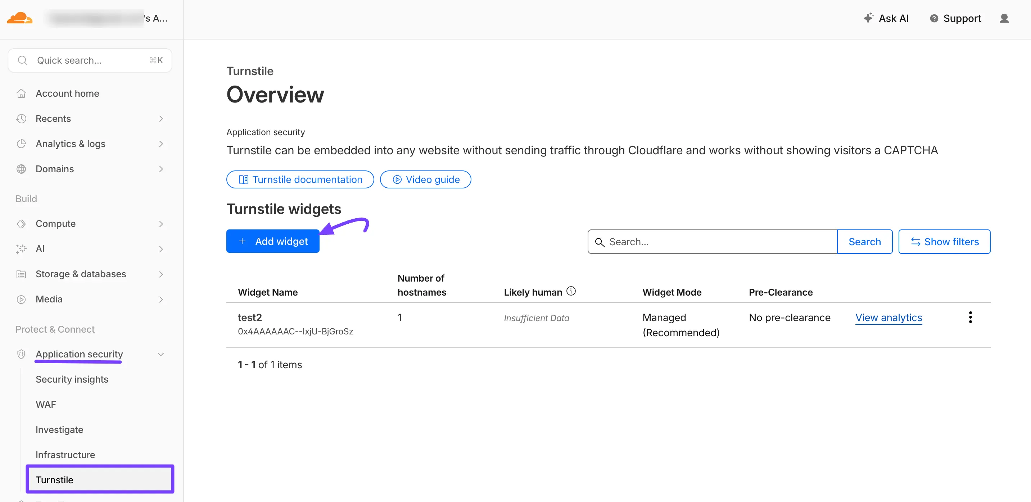The height and width of the screenshot is (502, 1031).
Task: Click the magnifier icon in Quick search
Action: [23, 60]
